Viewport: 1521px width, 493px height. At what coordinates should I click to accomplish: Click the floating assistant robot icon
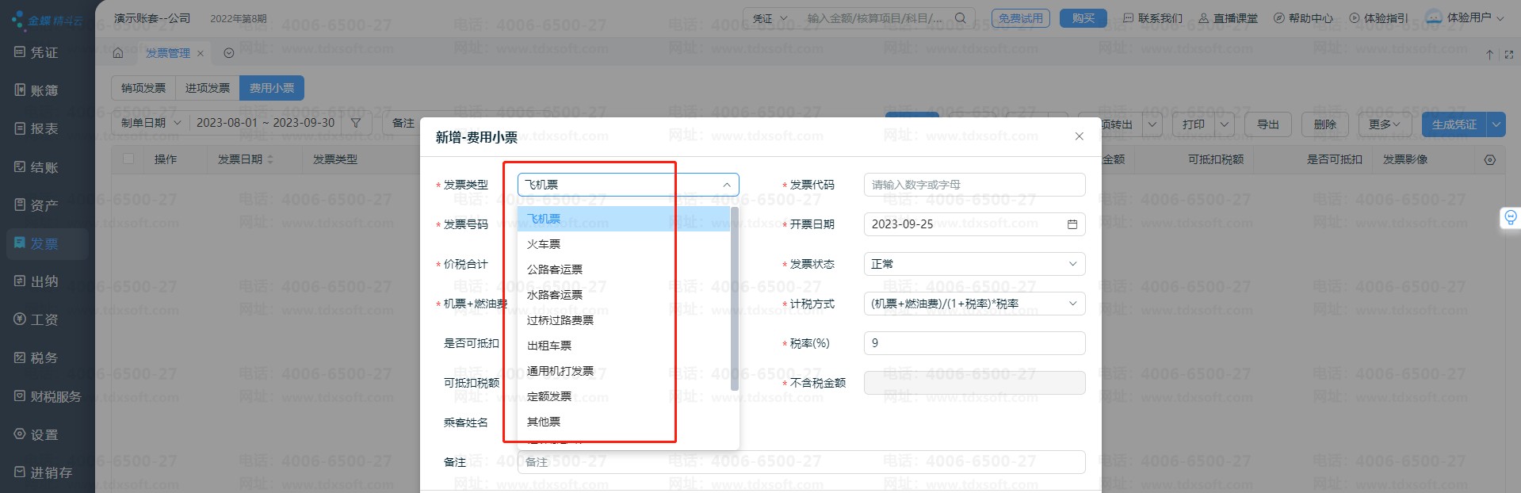click(1510, 217)
